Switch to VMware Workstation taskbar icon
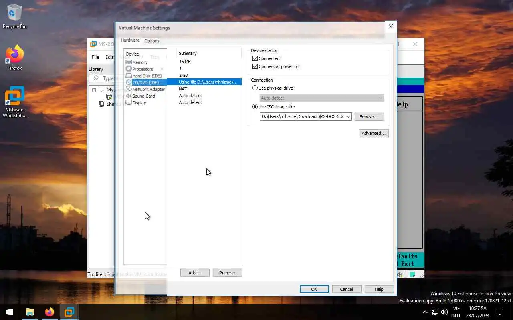513x320 pixels. (69, 312)
